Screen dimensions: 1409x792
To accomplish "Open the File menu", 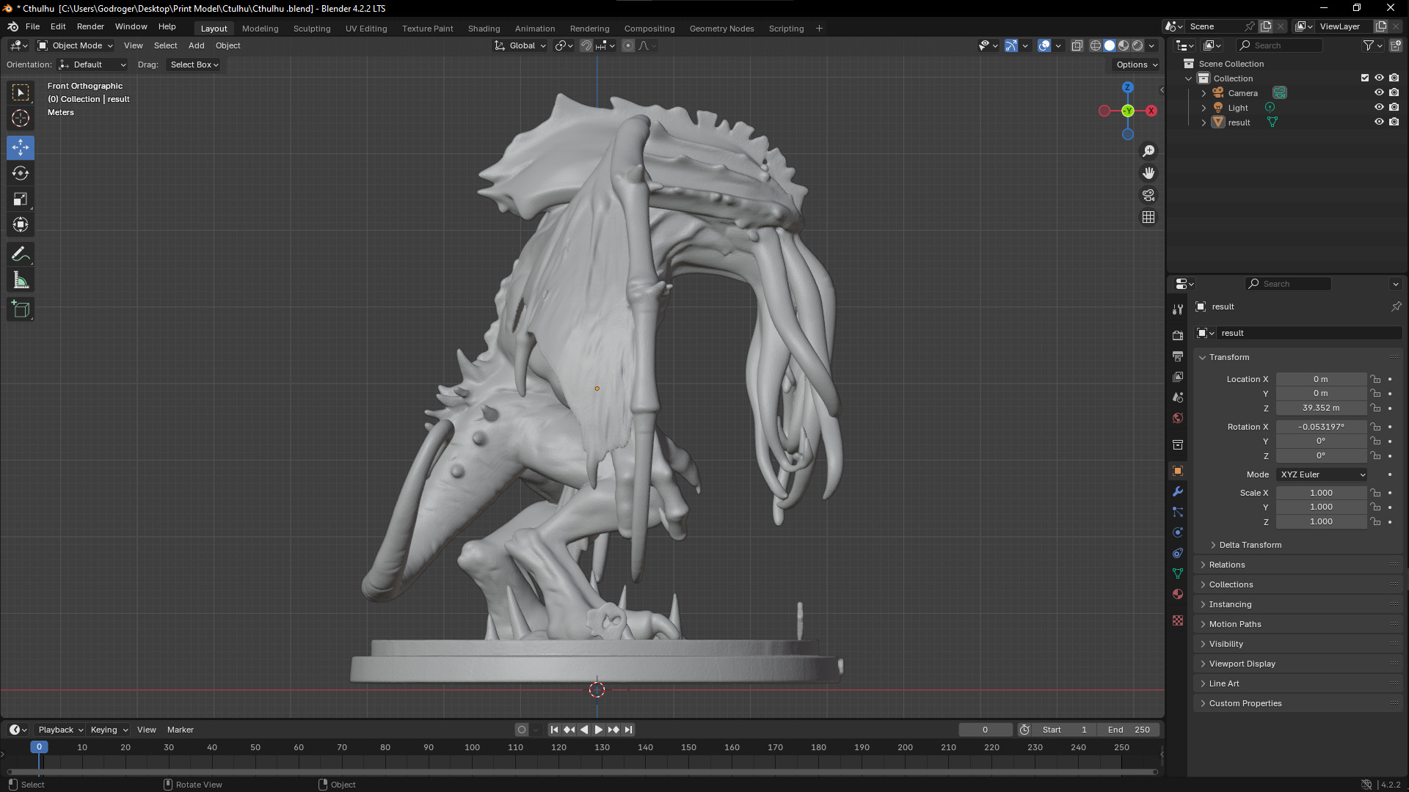I will tap(32, 26).
